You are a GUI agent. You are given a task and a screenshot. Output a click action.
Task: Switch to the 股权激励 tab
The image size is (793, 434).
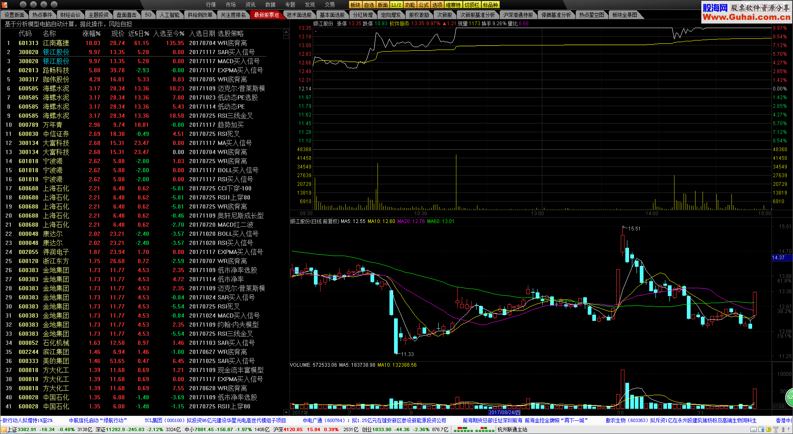click(x=419, y=15)
